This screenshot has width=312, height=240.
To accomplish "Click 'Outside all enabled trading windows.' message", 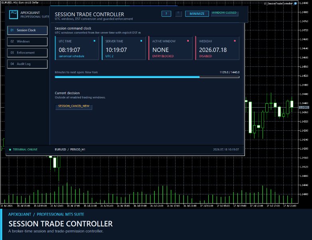I will [80, 97].
